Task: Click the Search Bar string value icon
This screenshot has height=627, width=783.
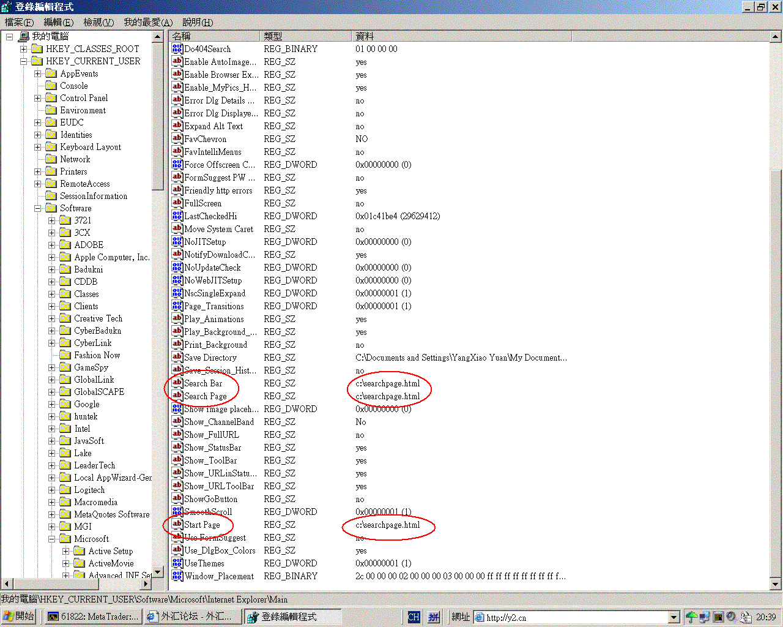Action: pos(177,383)
